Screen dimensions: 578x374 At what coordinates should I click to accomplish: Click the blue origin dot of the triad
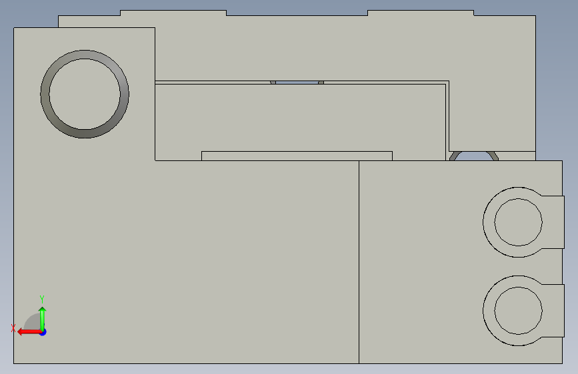43,332
